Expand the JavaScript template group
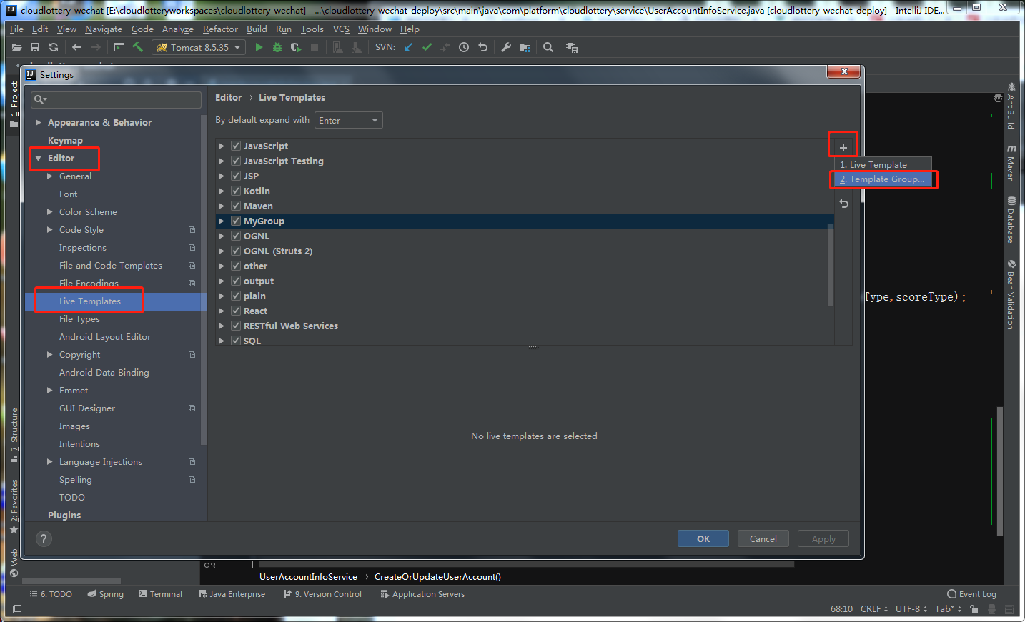The image size is (1025, 622). (222, 146)
